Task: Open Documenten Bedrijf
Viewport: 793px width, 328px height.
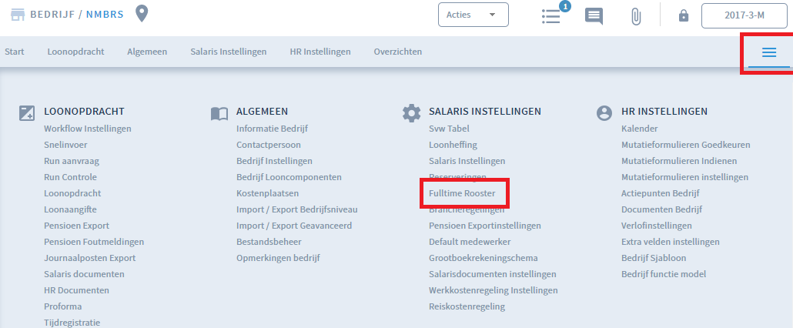Action: [x=662, y=209]
